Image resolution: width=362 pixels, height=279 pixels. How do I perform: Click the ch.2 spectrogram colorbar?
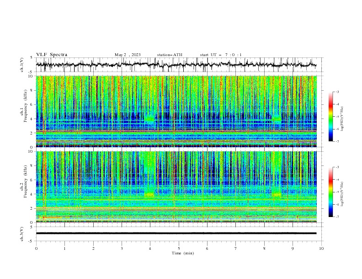pos(331,192)
